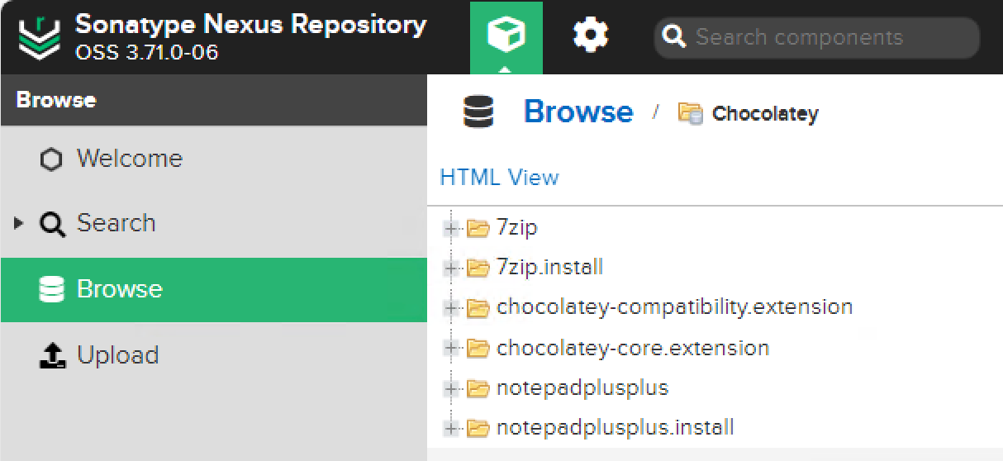Click the database icon beside Browse heading
This screenshot has height=461, width=1003.
[x=478, y=112]
